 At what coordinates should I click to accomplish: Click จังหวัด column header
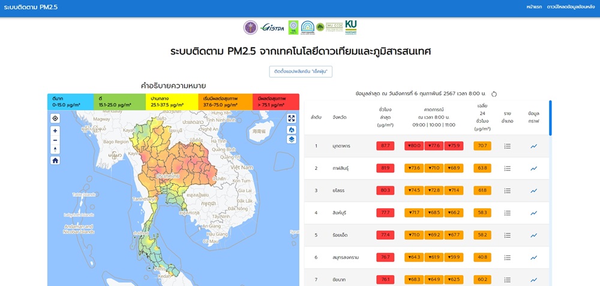coord(340,117)
